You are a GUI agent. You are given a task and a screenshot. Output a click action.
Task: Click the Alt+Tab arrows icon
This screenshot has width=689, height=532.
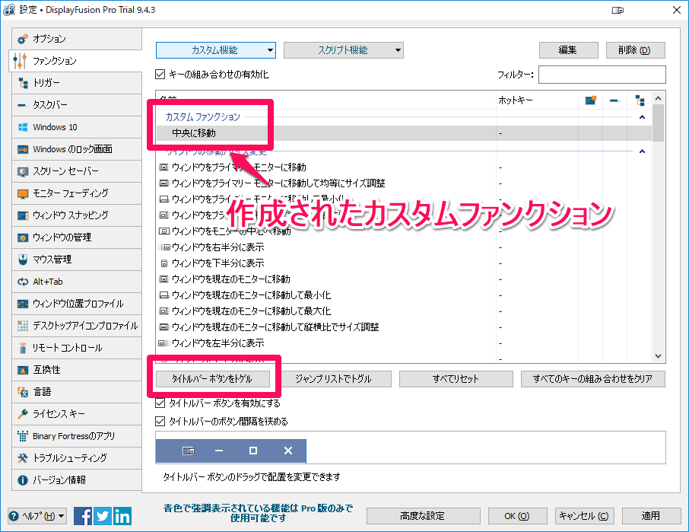(23, 282)
